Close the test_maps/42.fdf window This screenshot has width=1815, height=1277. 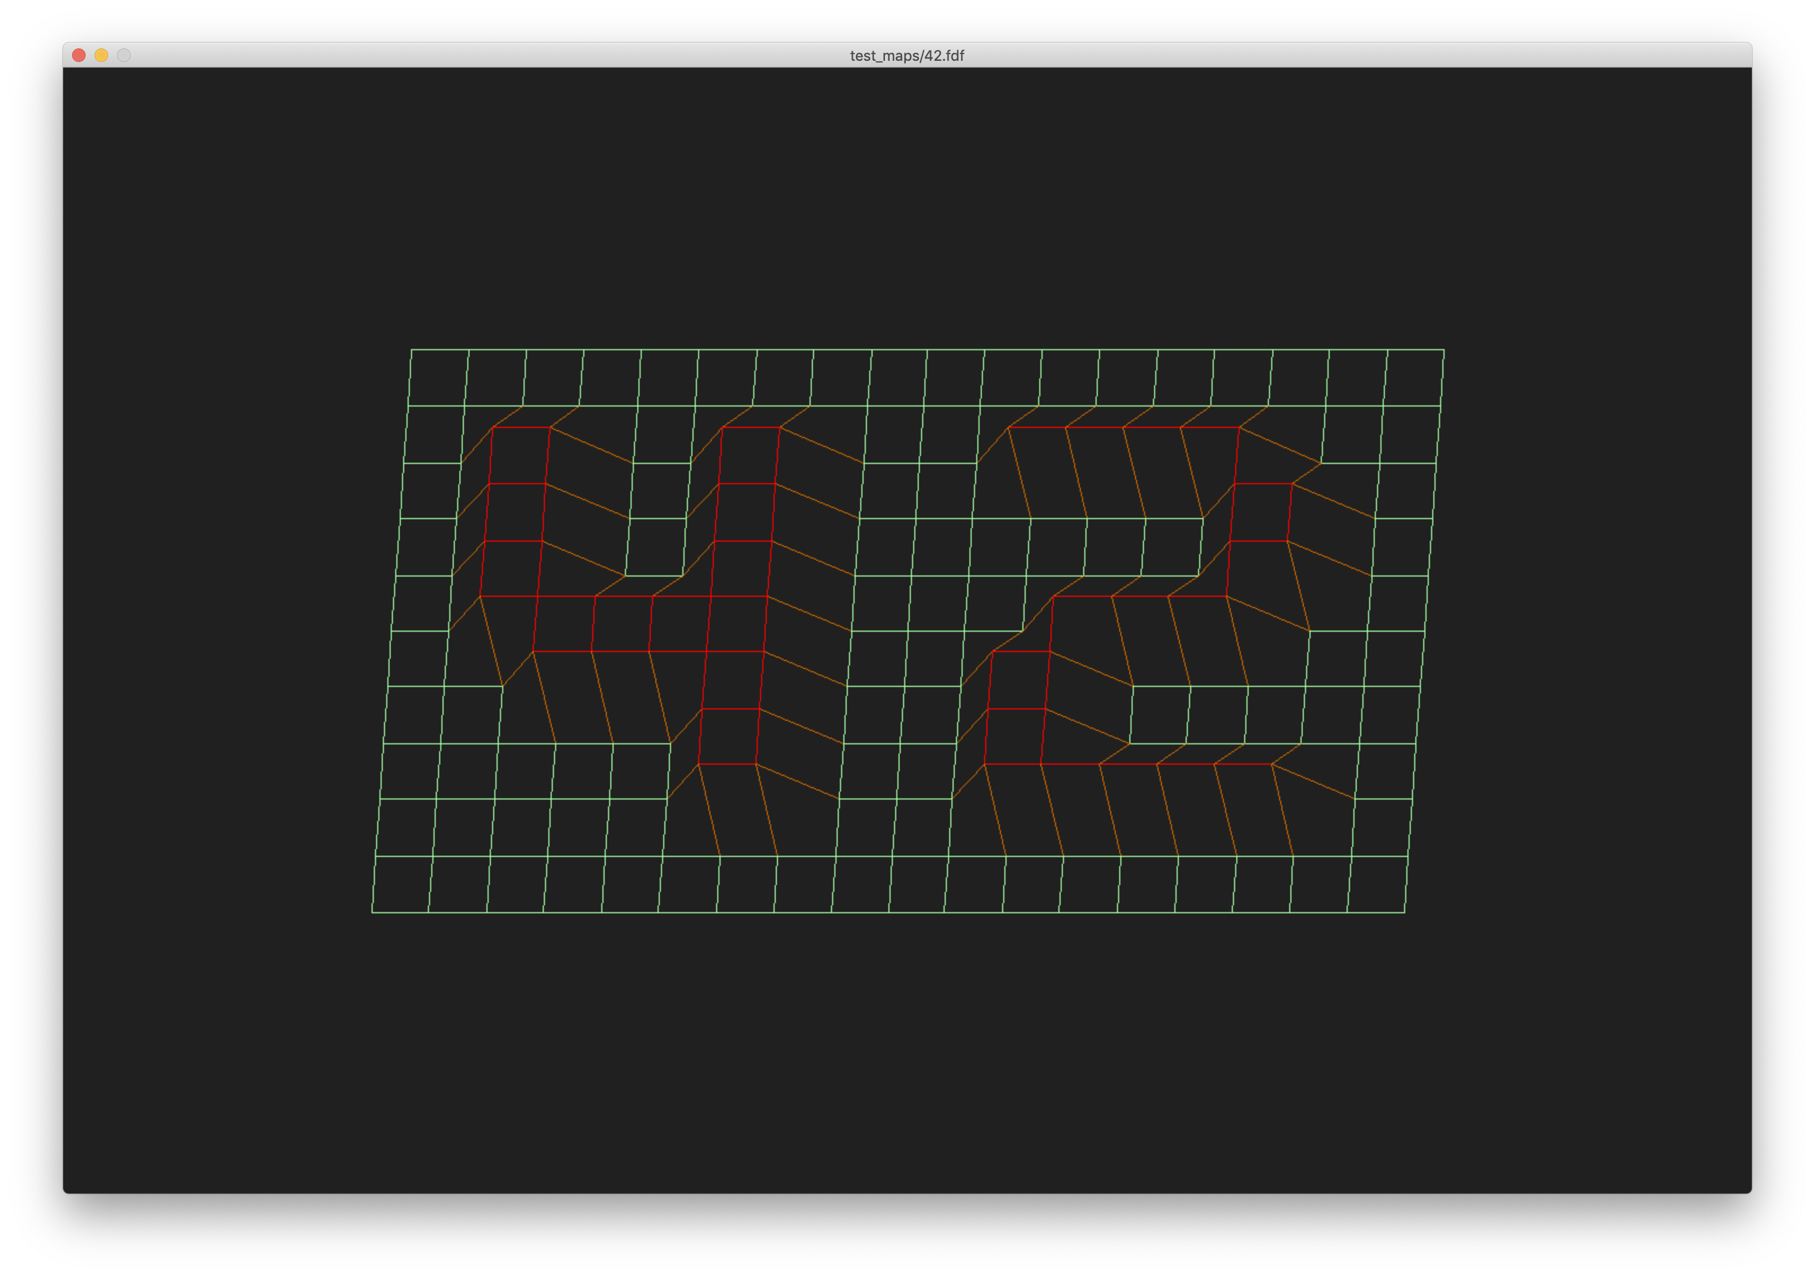pos(78,55)
